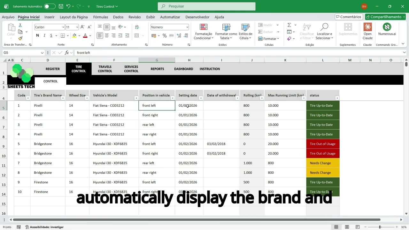Click the Cut scissors icon

click(x=20, y=25)
